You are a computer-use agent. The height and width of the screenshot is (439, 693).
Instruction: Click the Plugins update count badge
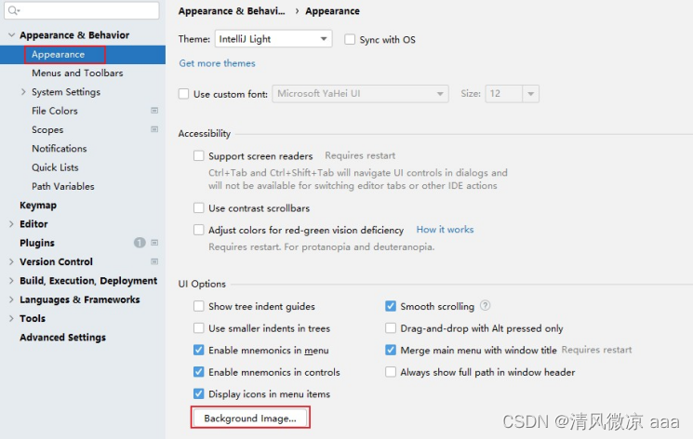click(140, 243)
